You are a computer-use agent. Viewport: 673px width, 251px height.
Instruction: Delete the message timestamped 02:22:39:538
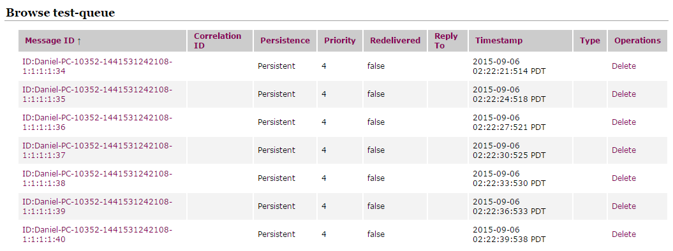pyautogui.click(x=624, y=234)
